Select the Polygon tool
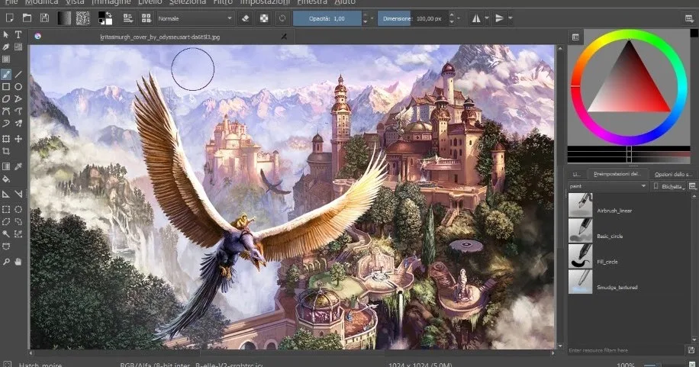This screenshot has height=367, width=699. click(x=6, y=99)
